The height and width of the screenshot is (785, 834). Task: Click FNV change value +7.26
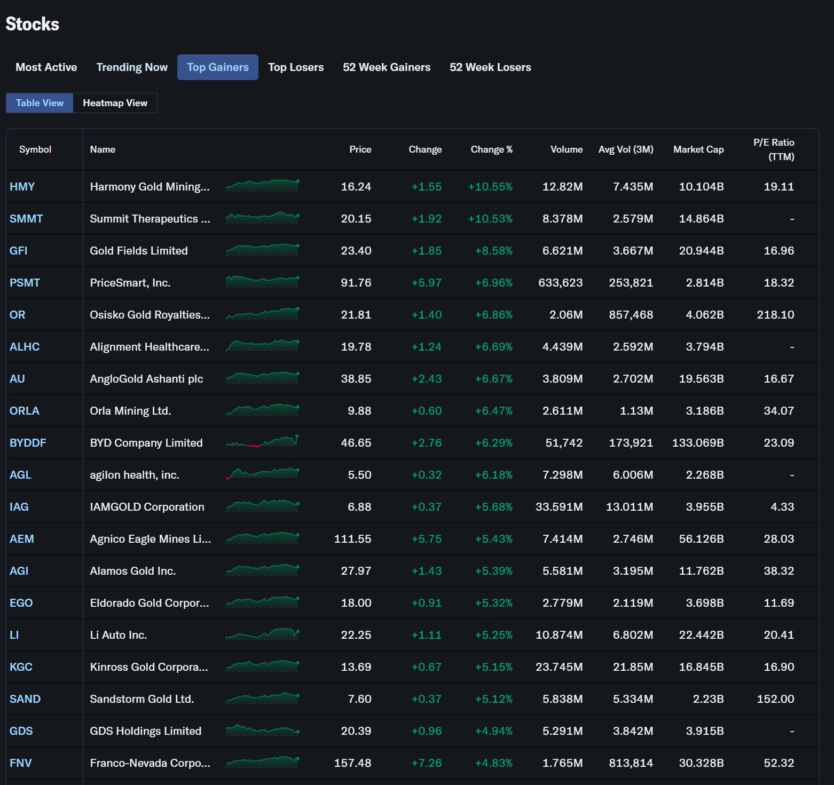tap(427, 763)
